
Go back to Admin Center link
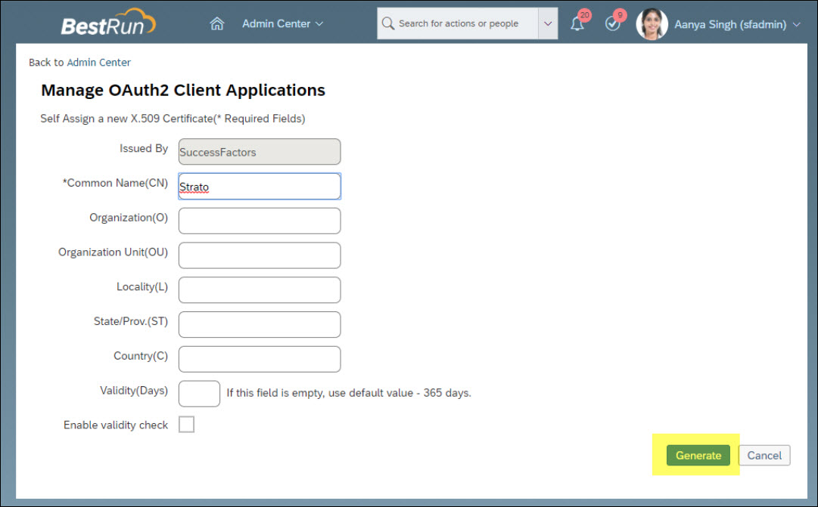(x=79, y=62)
